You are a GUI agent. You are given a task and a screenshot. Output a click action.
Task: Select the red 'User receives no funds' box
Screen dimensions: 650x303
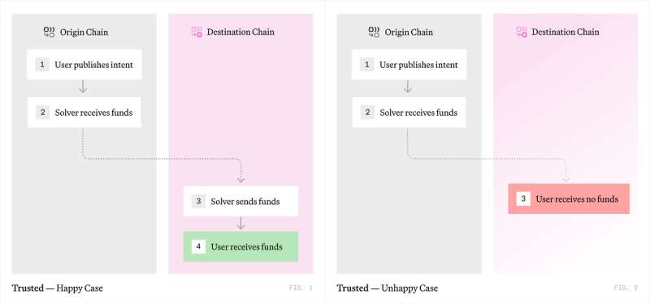coord(569,198)
